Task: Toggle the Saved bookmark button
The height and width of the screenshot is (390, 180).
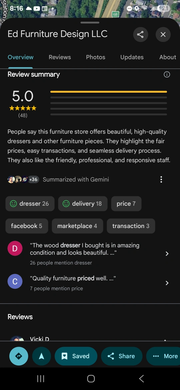Action: [76, 356]
